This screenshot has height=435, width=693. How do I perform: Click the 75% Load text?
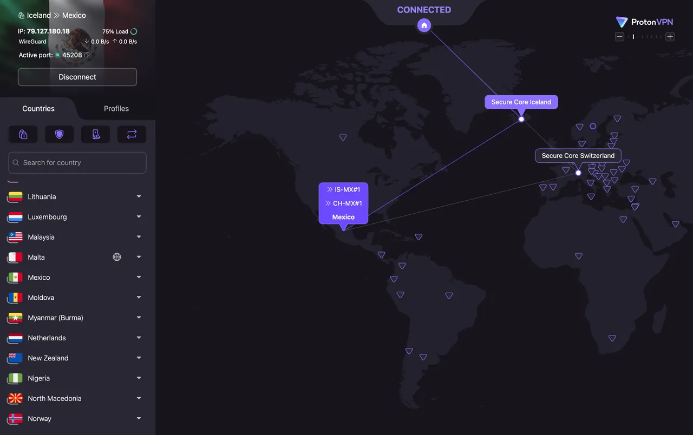[x=115, y=31]
